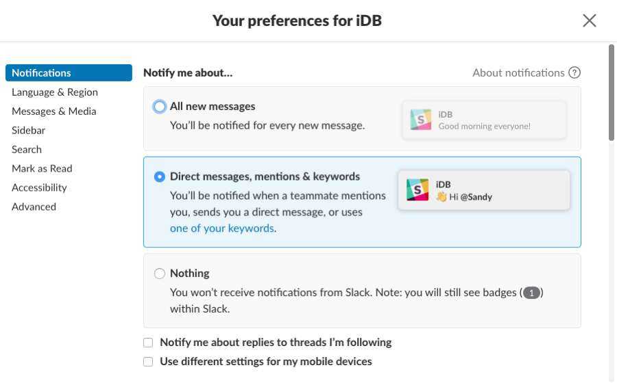Choose the Nothing notification option
617x385 pixels.
pyautogui.click(x=160, y=274)
